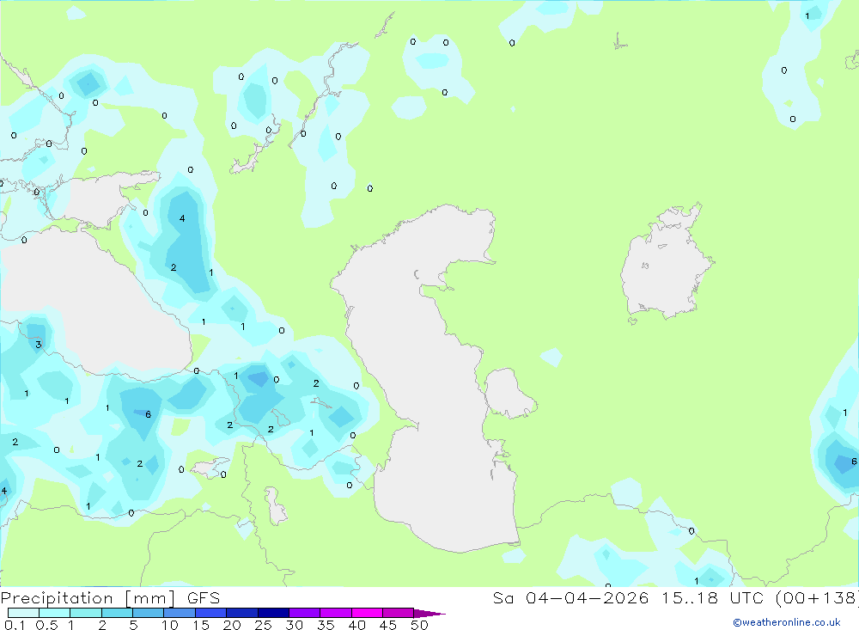
Task: Click the '15' legend scale label
Action: (x=201, y=625)
